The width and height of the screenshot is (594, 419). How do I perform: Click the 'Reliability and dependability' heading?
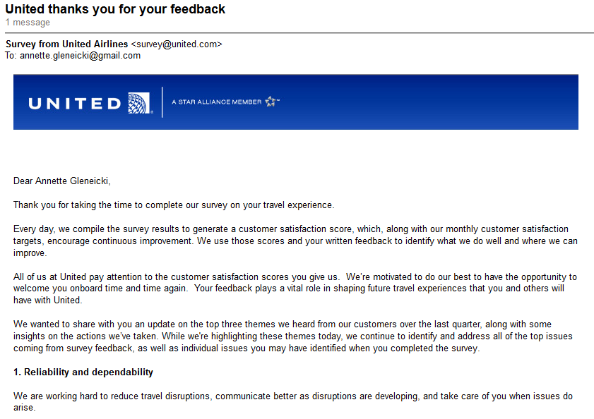(83, 372)
